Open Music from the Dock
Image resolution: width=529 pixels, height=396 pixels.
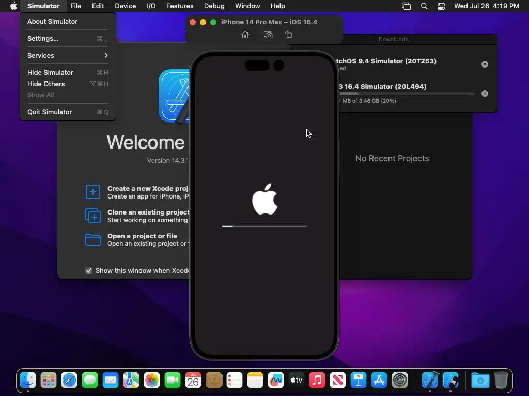[317, 381]
